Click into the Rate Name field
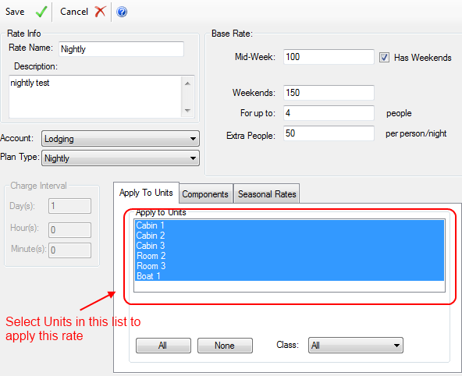Image resolution: width=462 pixels, height=376 pixels. point(122,49)
